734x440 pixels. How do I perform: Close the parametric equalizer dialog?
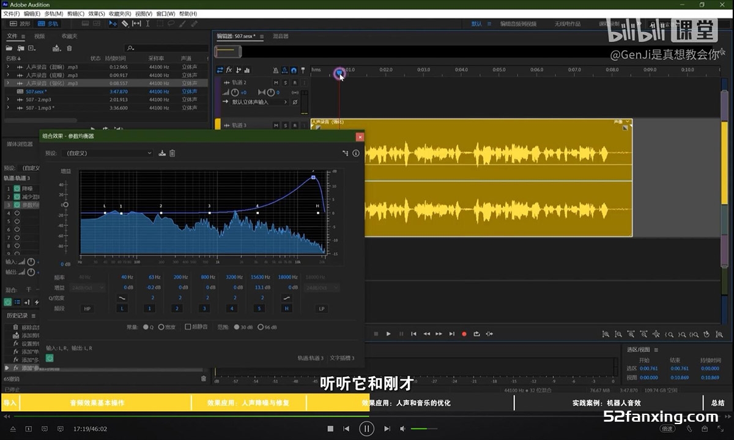click(360, 137)
